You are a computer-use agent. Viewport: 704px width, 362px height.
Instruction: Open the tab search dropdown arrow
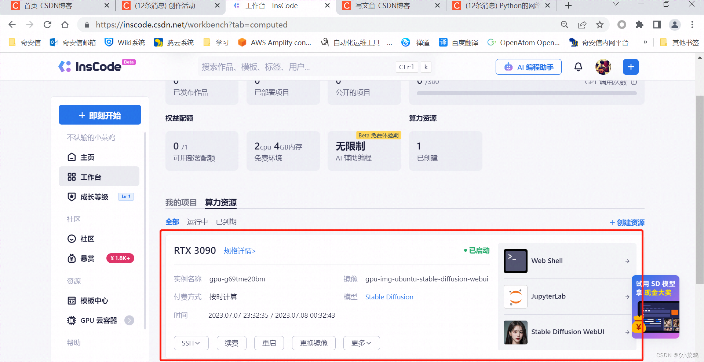(x=616, y=4)
